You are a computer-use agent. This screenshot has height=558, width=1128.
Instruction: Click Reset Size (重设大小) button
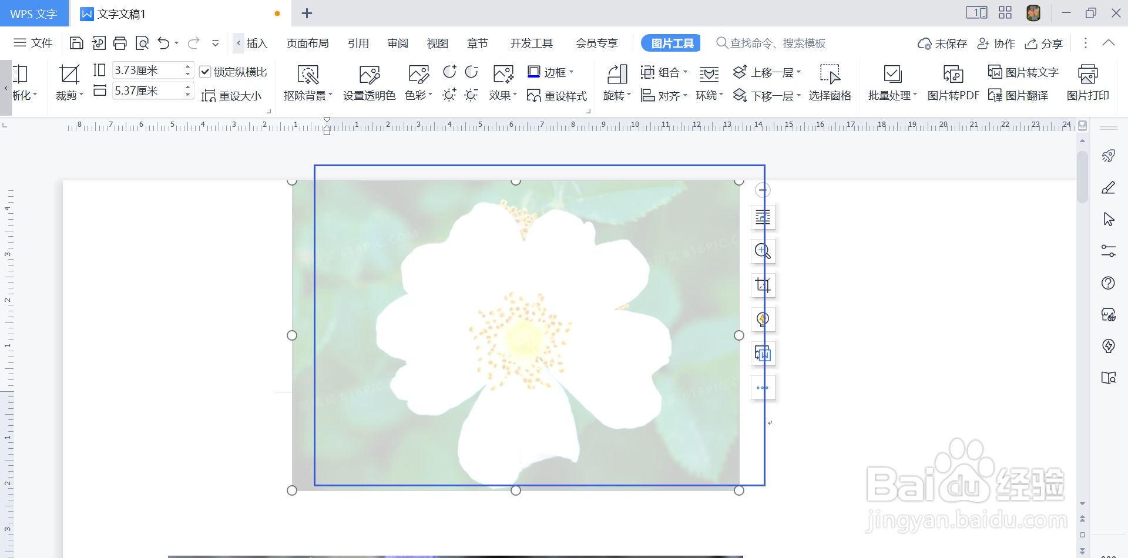coord(231,96)
